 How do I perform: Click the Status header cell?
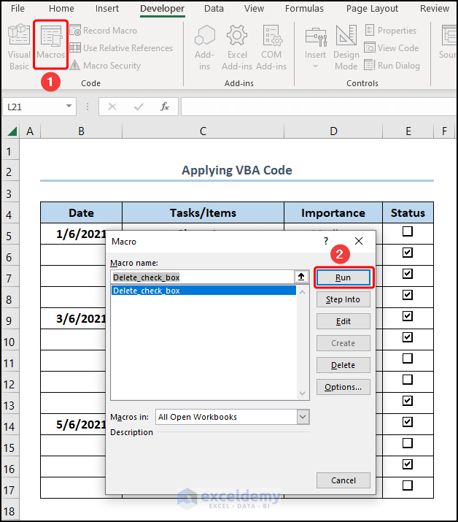click(x=408, y=212)
